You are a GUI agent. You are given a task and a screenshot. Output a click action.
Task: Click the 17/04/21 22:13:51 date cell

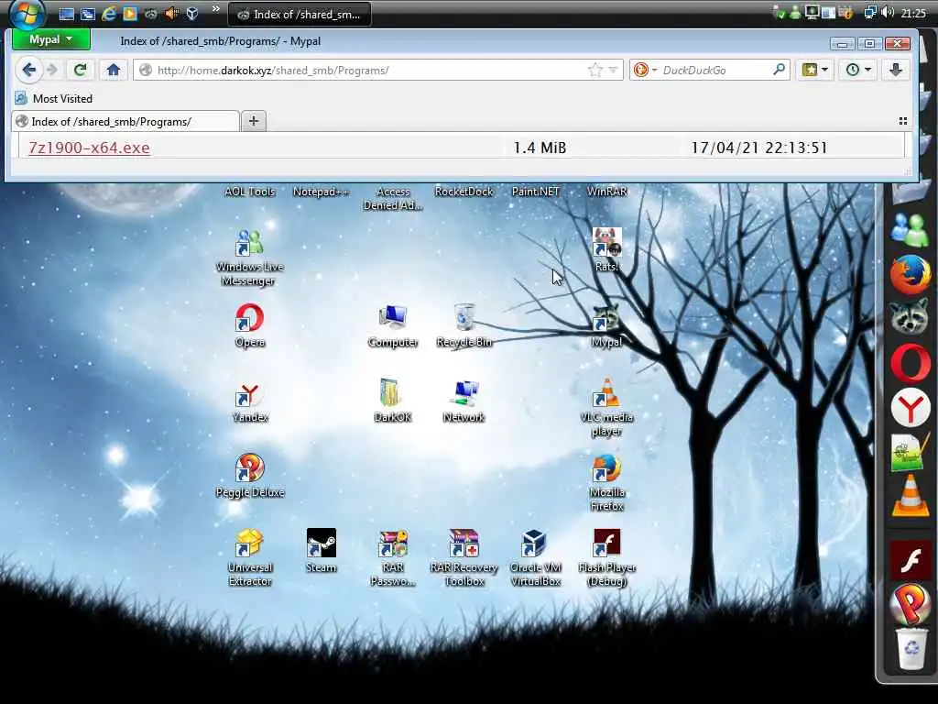pyautogui.click(x=759, y=148)
